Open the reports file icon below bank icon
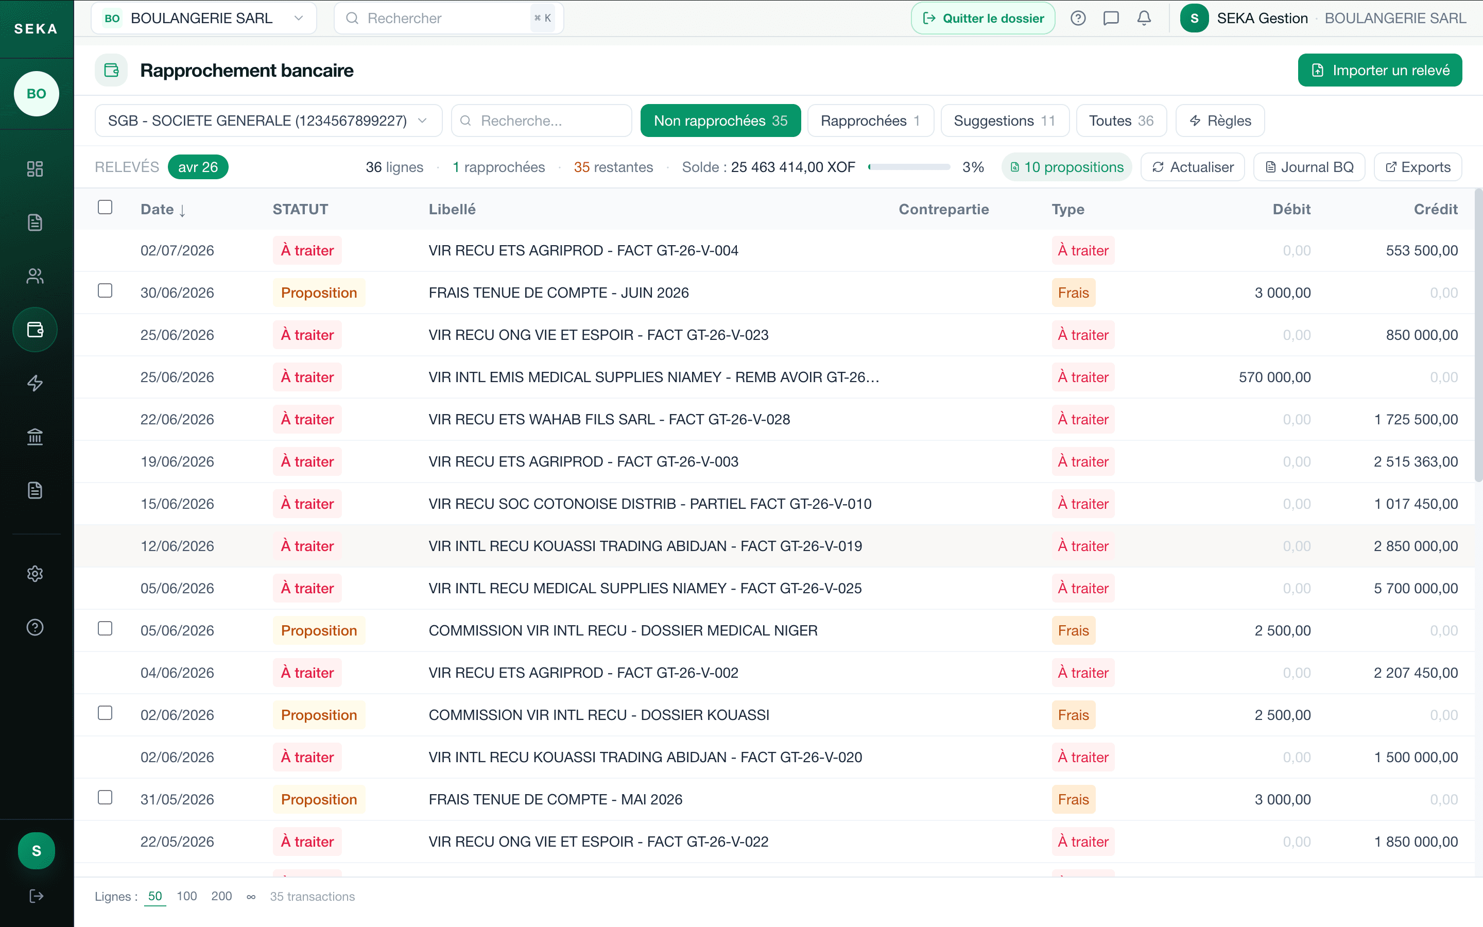The width and height of the screenshot is (1483, 927). tap(35, 490)
